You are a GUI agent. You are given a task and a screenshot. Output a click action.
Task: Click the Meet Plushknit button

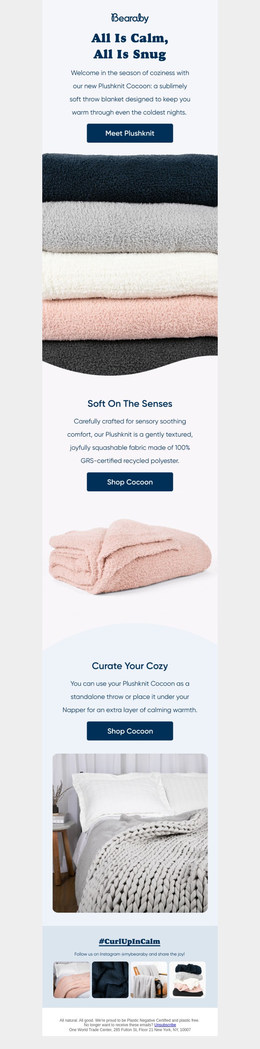pos(130,133)
